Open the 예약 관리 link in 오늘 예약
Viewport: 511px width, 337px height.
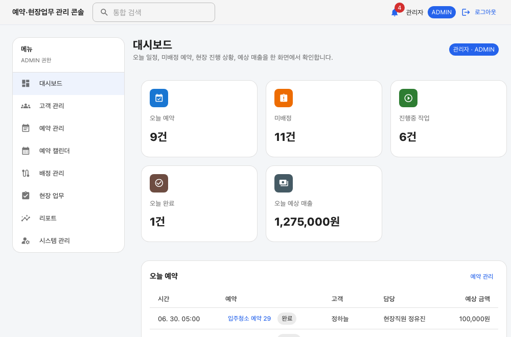click(481, 276)
